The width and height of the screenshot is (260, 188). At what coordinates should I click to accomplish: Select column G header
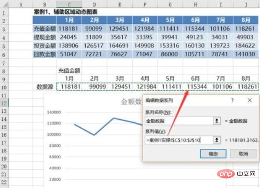tap(170, 4)
